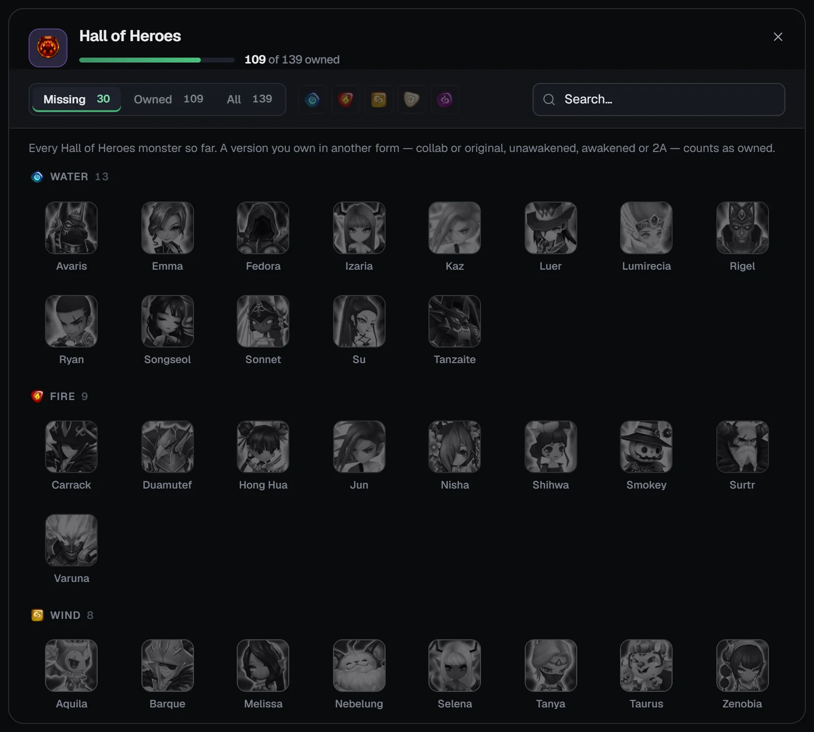Click the Ryan monster portrait
Screen dimensions: 814x732
[x=71, y=321]
